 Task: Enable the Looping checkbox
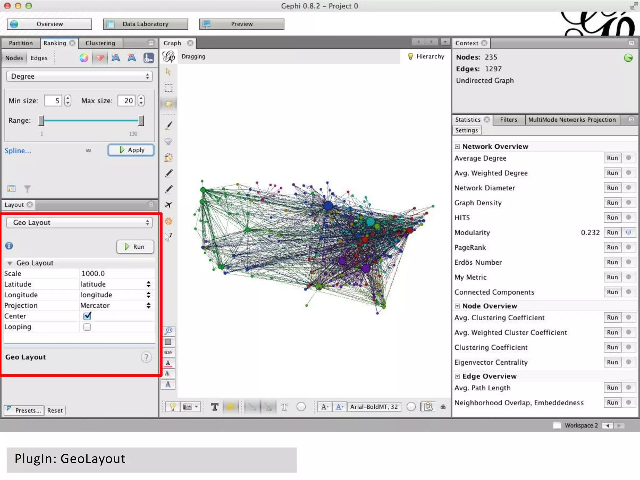(87, 327)
